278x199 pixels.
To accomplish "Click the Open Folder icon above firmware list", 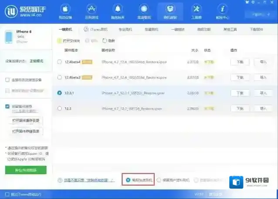I will pos(60,40).
